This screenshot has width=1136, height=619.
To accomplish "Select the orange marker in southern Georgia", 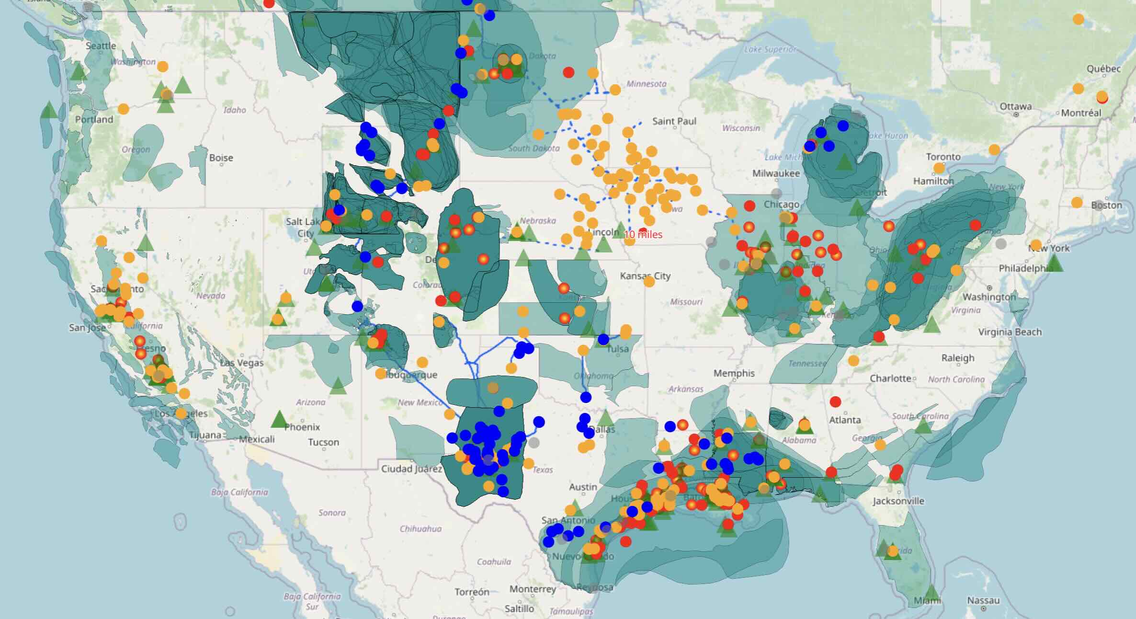I will (x=880, y=445).
